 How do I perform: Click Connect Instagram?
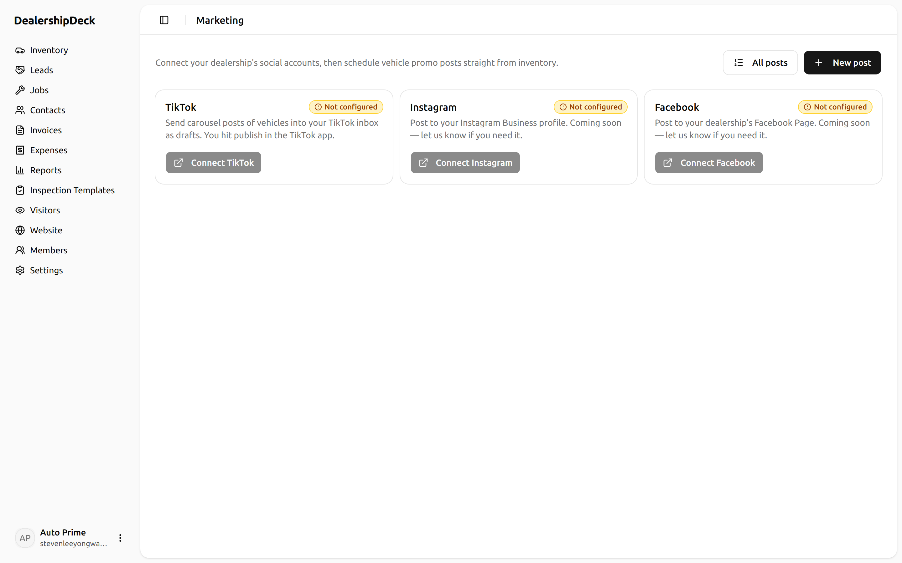click(x=465, y=163)
